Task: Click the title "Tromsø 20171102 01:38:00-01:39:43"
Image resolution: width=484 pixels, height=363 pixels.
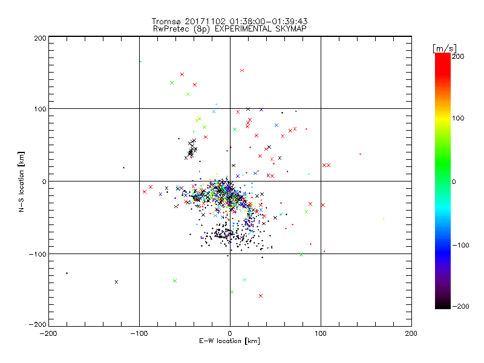Action: click(x=229, y=21)
